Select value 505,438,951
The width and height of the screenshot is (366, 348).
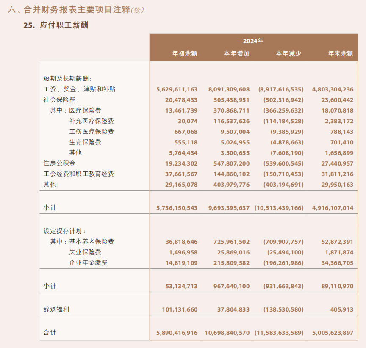[231, 100]
